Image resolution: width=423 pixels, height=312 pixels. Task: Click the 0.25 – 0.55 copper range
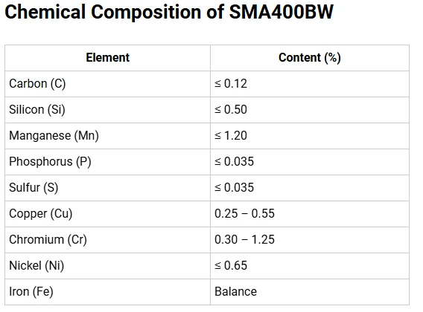point(245,214)
